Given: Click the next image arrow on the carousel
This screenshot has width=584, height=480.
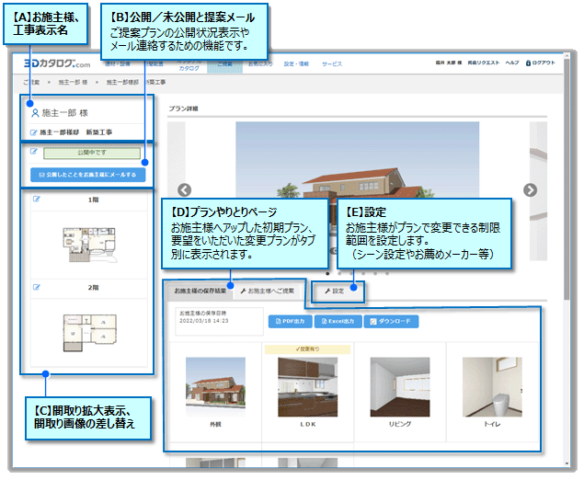Looking at the screenshot, I should 530,190.
